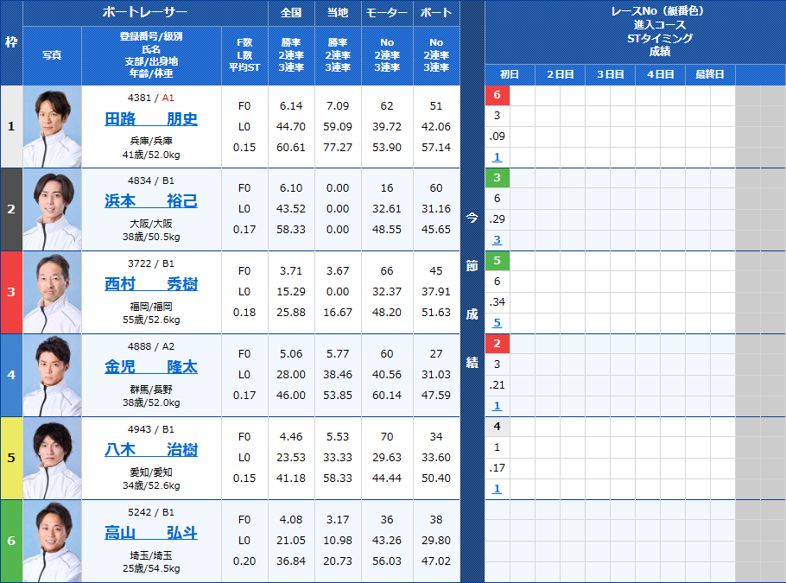View 田路朋史's photo thumbnail
Screen dimensions: 786x583
[53, 126]
